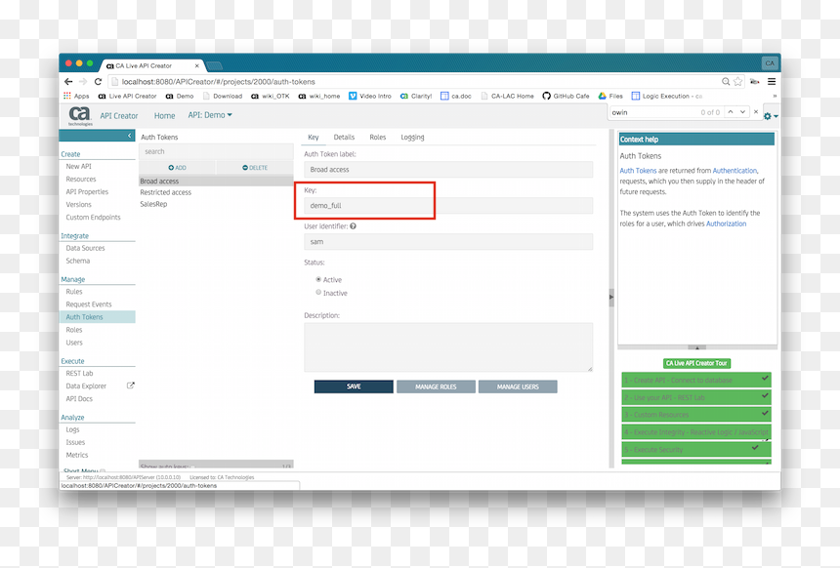Bookmark this page with the star icon
Screen dimensions: 840x568
[738, 81]
